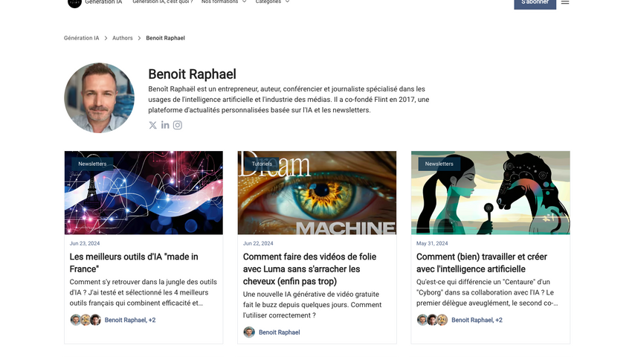Go to "Génération IA" in the breadcrumb

(81, 38)
